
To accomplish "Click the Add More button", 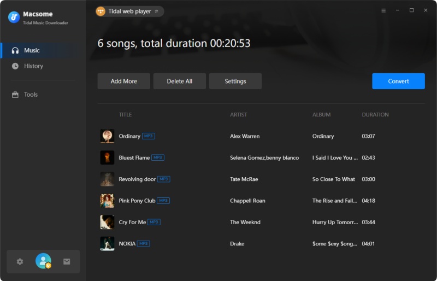I will [124, 81].
